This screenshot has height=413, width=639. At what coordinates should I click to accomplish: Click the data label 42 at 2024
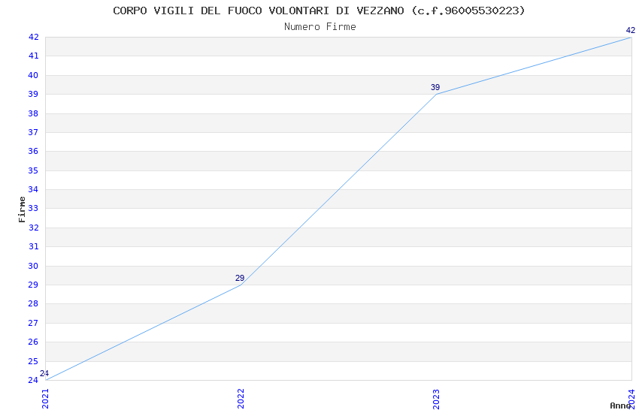pos(631,30)
